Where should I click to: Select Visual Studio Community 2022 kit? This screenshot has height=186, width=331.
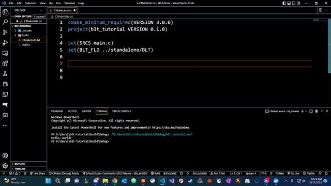click(x=115, y=174)
